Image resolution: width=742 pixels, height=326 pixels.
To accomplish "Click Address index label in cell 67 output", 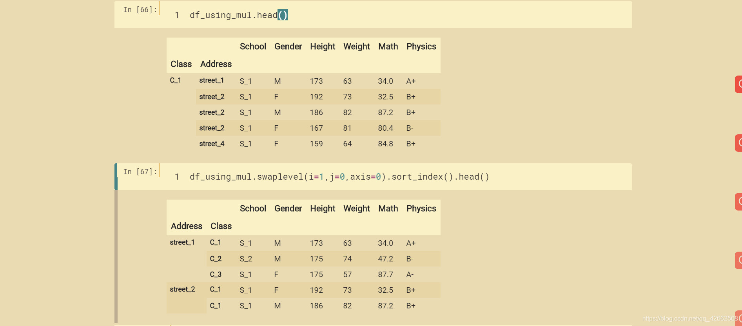I will [x=187, y=226].
